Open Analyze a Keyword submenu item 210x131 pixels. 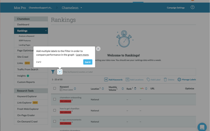point(27,36)
